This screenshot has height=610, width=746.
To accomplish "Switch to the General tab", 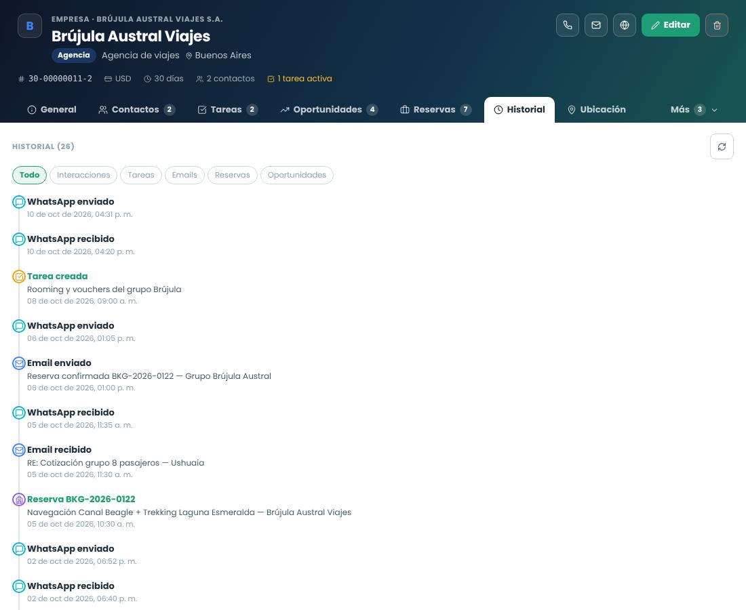I will pyautogui.click(x=52, y=110).
